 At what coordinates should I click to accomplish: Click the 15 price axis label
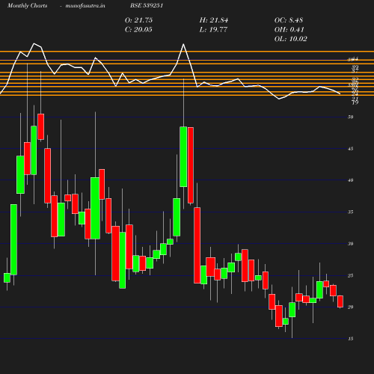[351, 339]
